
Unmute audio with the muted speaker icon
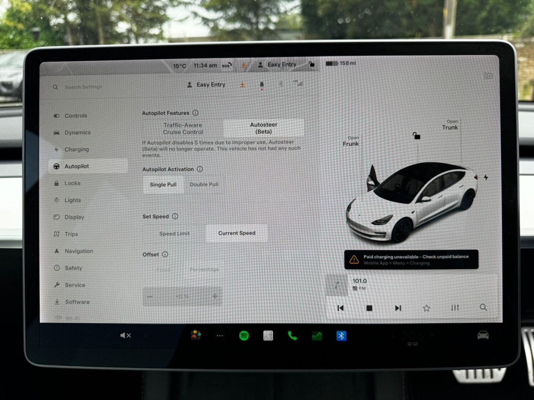(x=126, y=335)
